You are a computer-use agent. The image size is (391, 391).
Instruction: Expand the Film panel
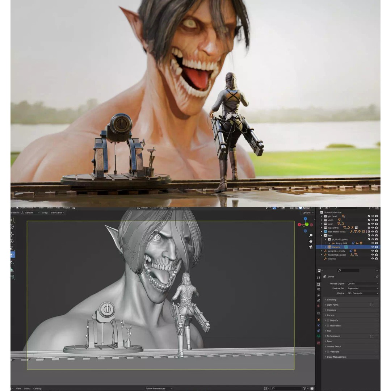351,331
